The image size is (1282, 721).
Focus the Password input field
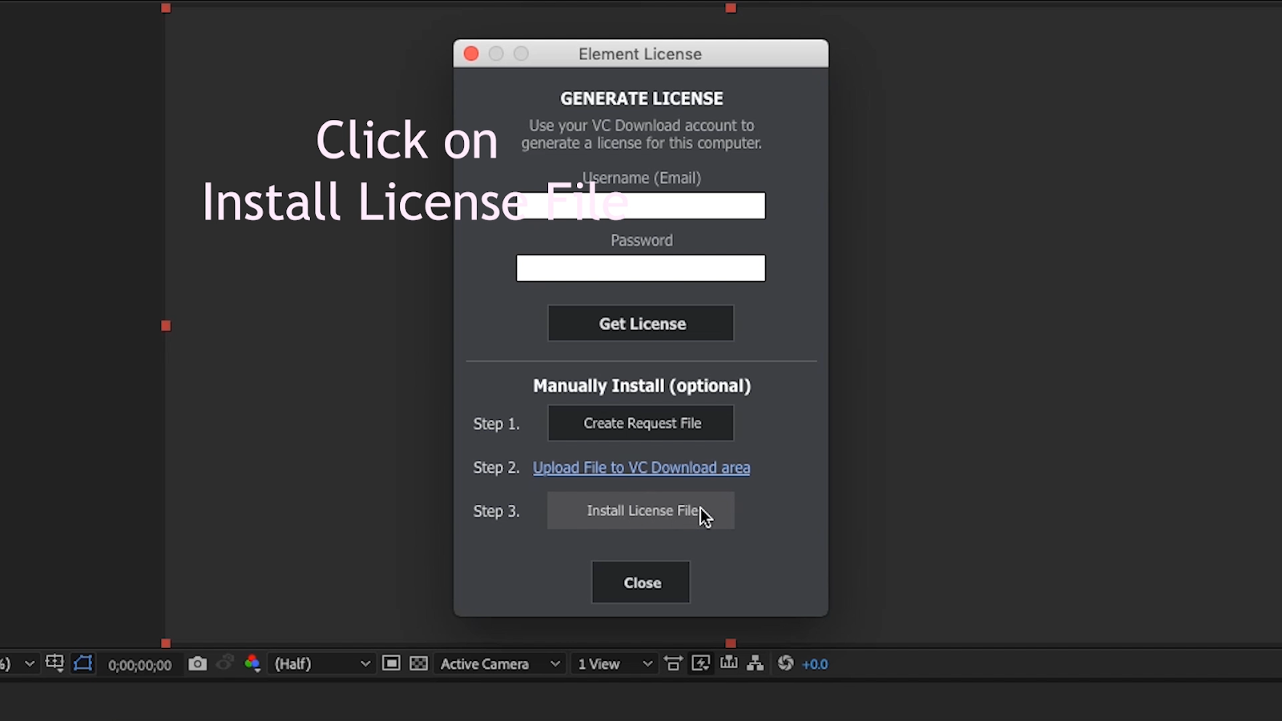[641, 268]
